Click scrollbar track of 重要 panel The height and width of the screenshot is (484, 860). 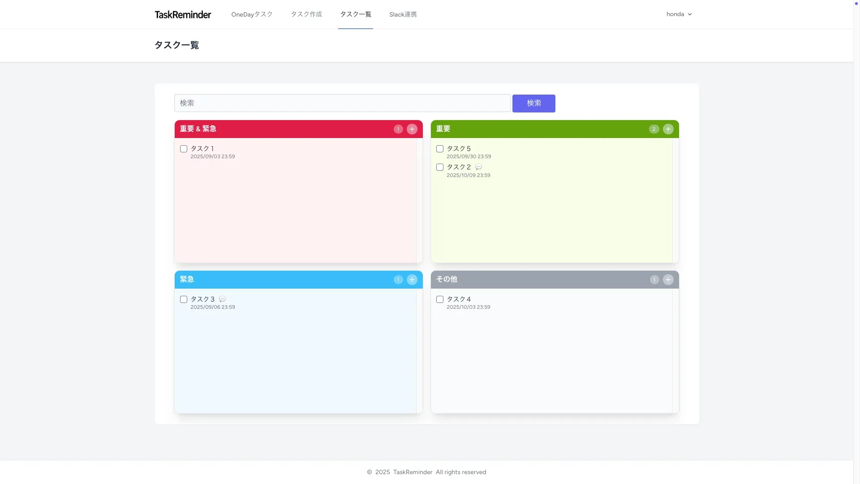point(675,200)
